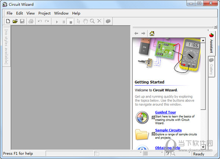The height and width of the screenshot is (159, 220).
Task: Open the zoom dropdown arrow in status bar
Action: point(189,152)
